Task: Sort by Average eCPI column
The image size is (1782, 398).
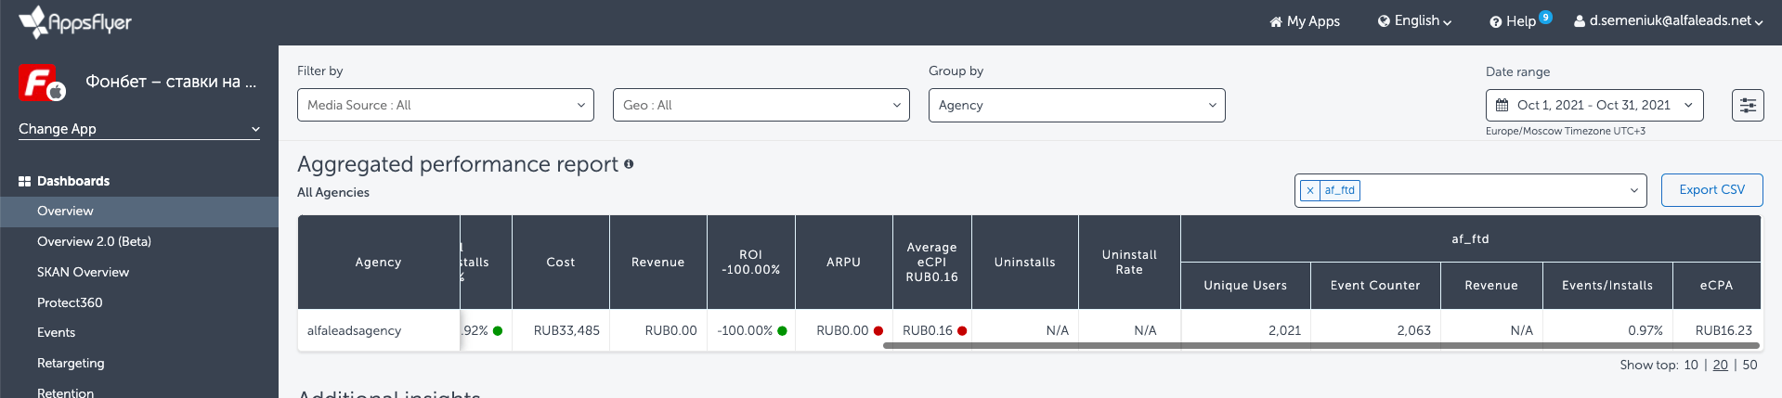Action: coord(932,263)
